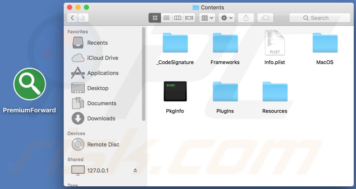Click the Shared section header
Screen dimensions: 356x189
75,160
